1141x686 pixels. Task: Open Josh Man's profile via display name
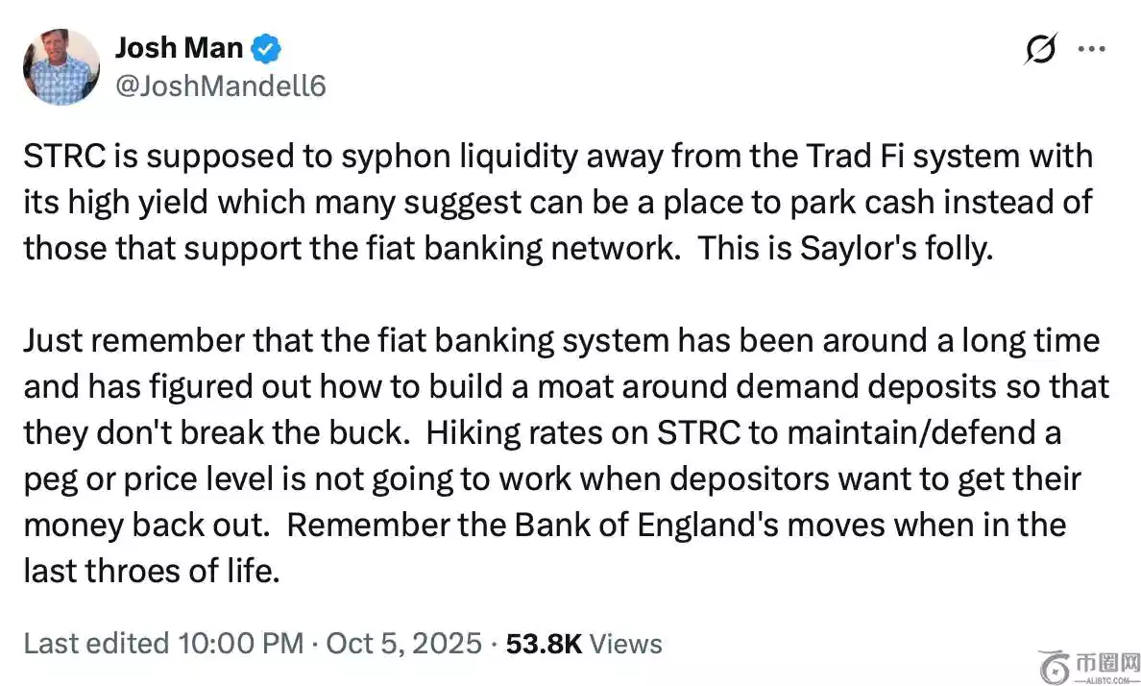pyautogui.click(x=179, y=46)
